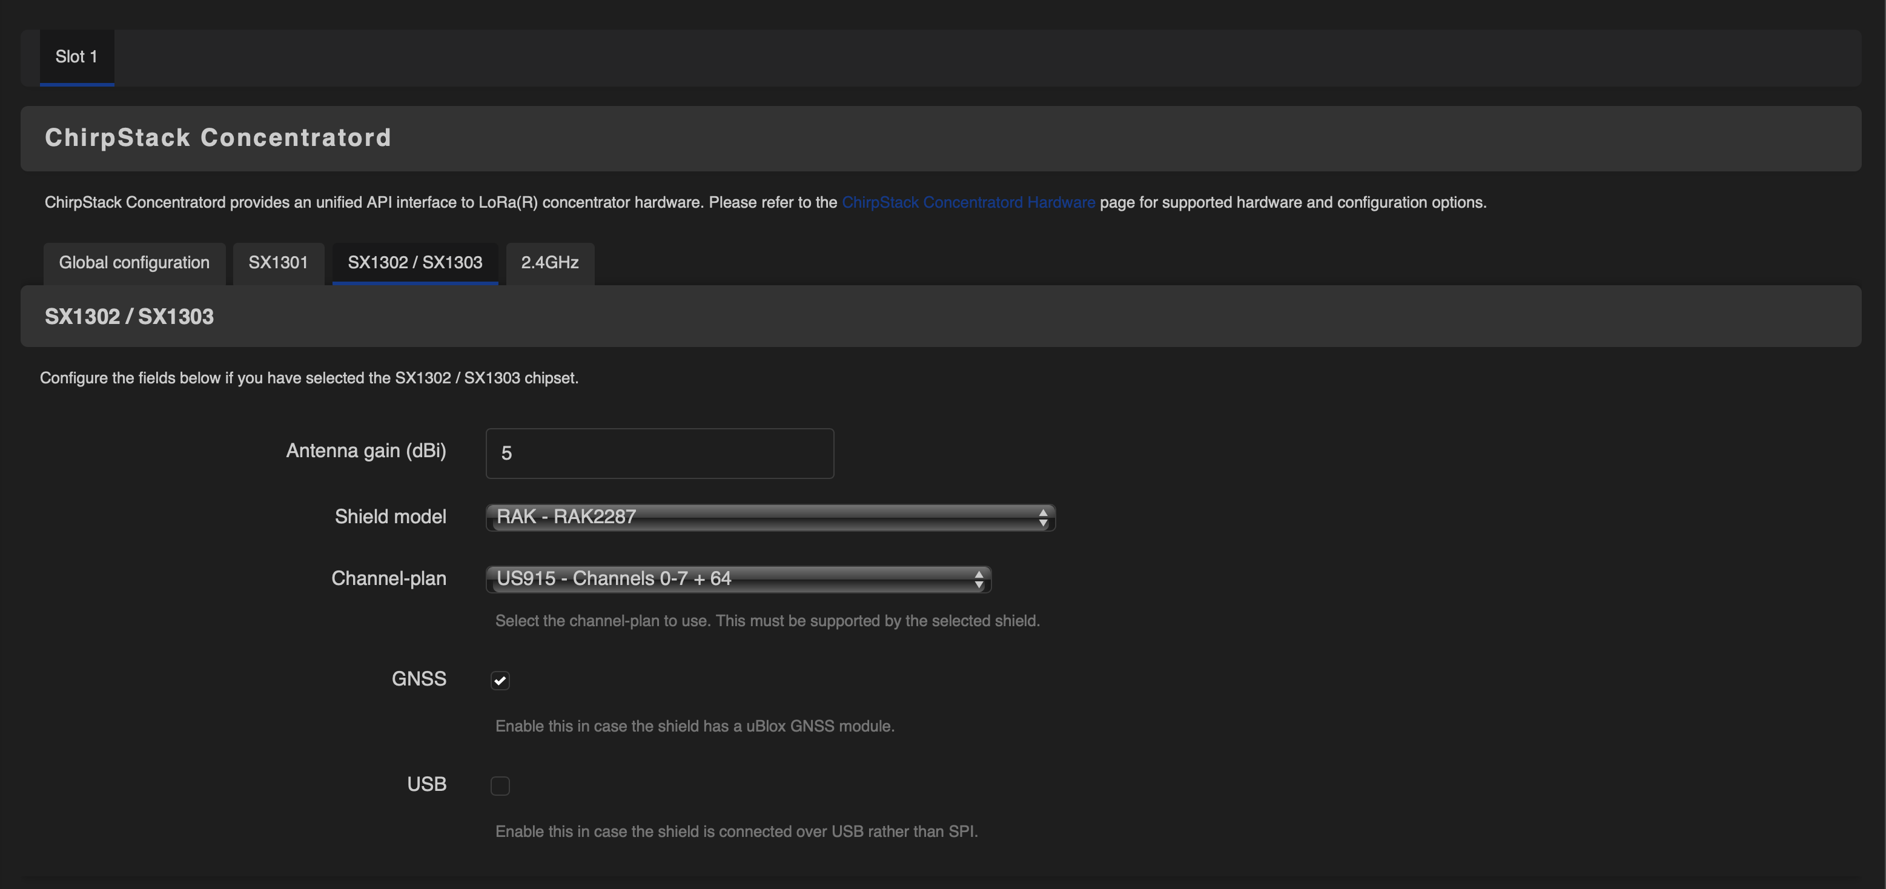
Task: Open the Slot 1 tab
Action: tap(76, 57)
